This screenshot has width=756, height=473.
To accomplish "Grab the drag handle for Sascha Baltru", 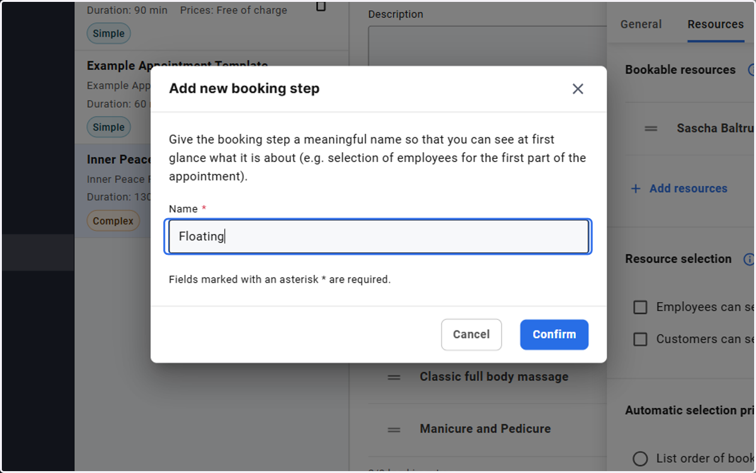I will [651, 129].
